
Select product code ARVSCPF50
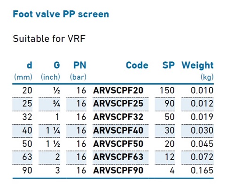tap(118, 144)
